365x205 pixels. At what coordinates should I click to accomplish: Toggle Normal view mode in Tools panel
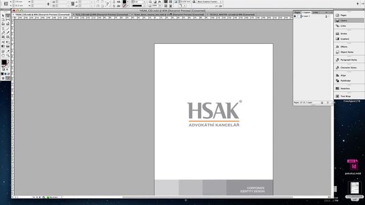[3, 79]
